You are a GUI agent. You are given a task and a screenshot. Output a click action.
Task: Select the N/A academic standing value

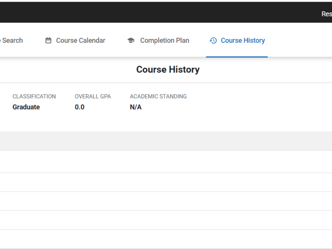pos(136,107)
